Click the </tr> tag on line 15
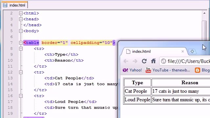 point(40,90)
